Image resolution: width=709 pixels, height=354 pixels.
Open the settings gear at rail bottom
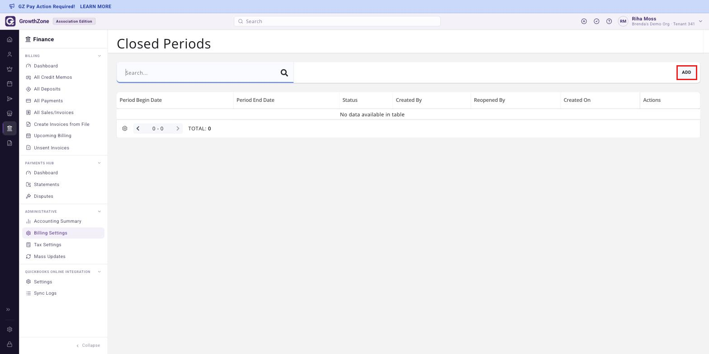coord(9,330)
